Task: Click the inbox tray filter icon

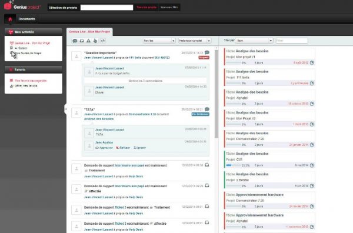Action: [82, 41]
